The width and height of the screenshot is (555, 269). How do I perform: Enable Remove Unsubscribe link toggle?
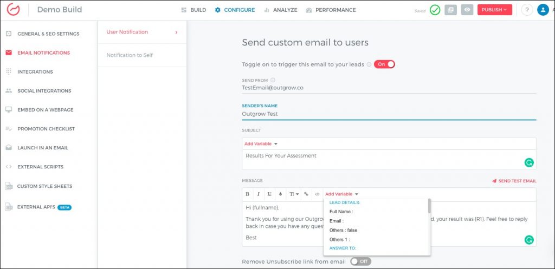[360, 261]
